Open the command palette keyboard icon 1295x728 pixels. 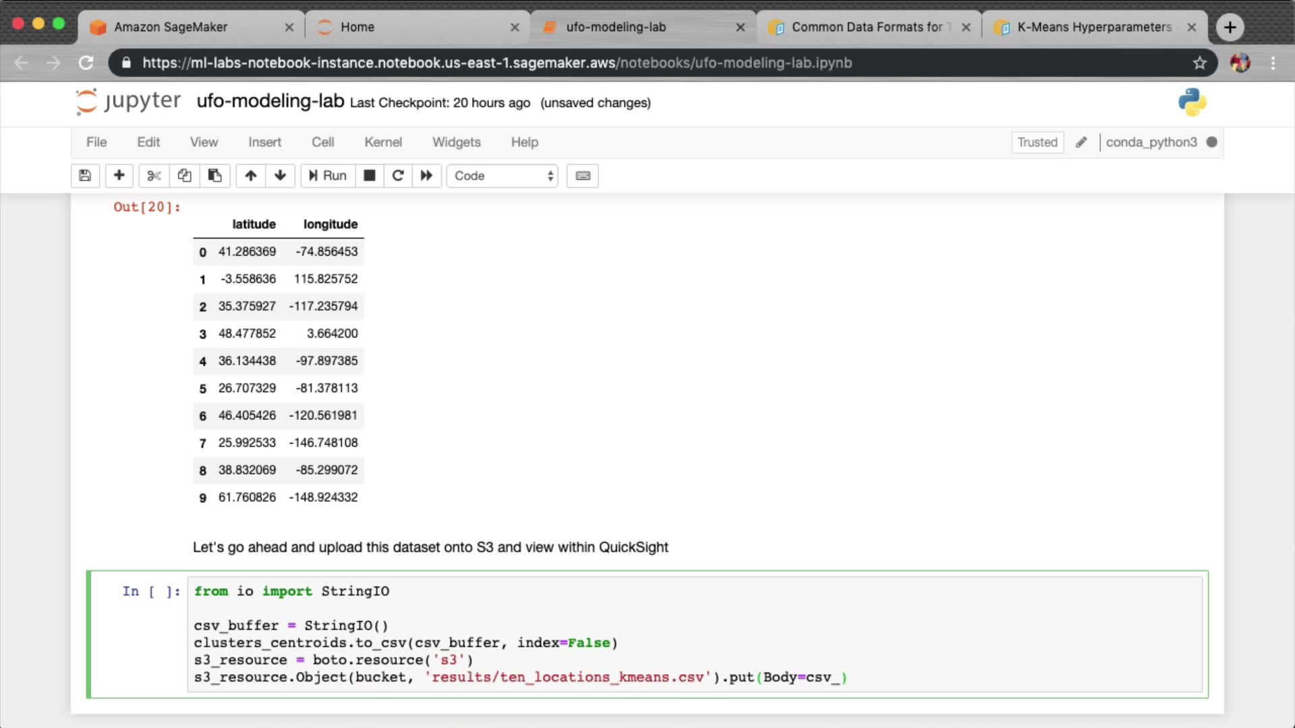583,176
